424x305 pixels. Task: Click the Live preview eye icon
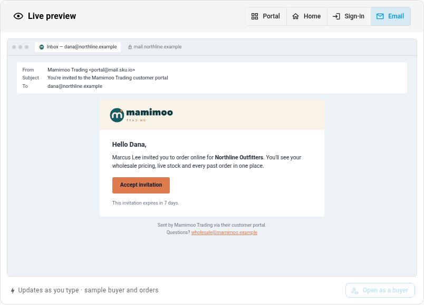[18, 16]
